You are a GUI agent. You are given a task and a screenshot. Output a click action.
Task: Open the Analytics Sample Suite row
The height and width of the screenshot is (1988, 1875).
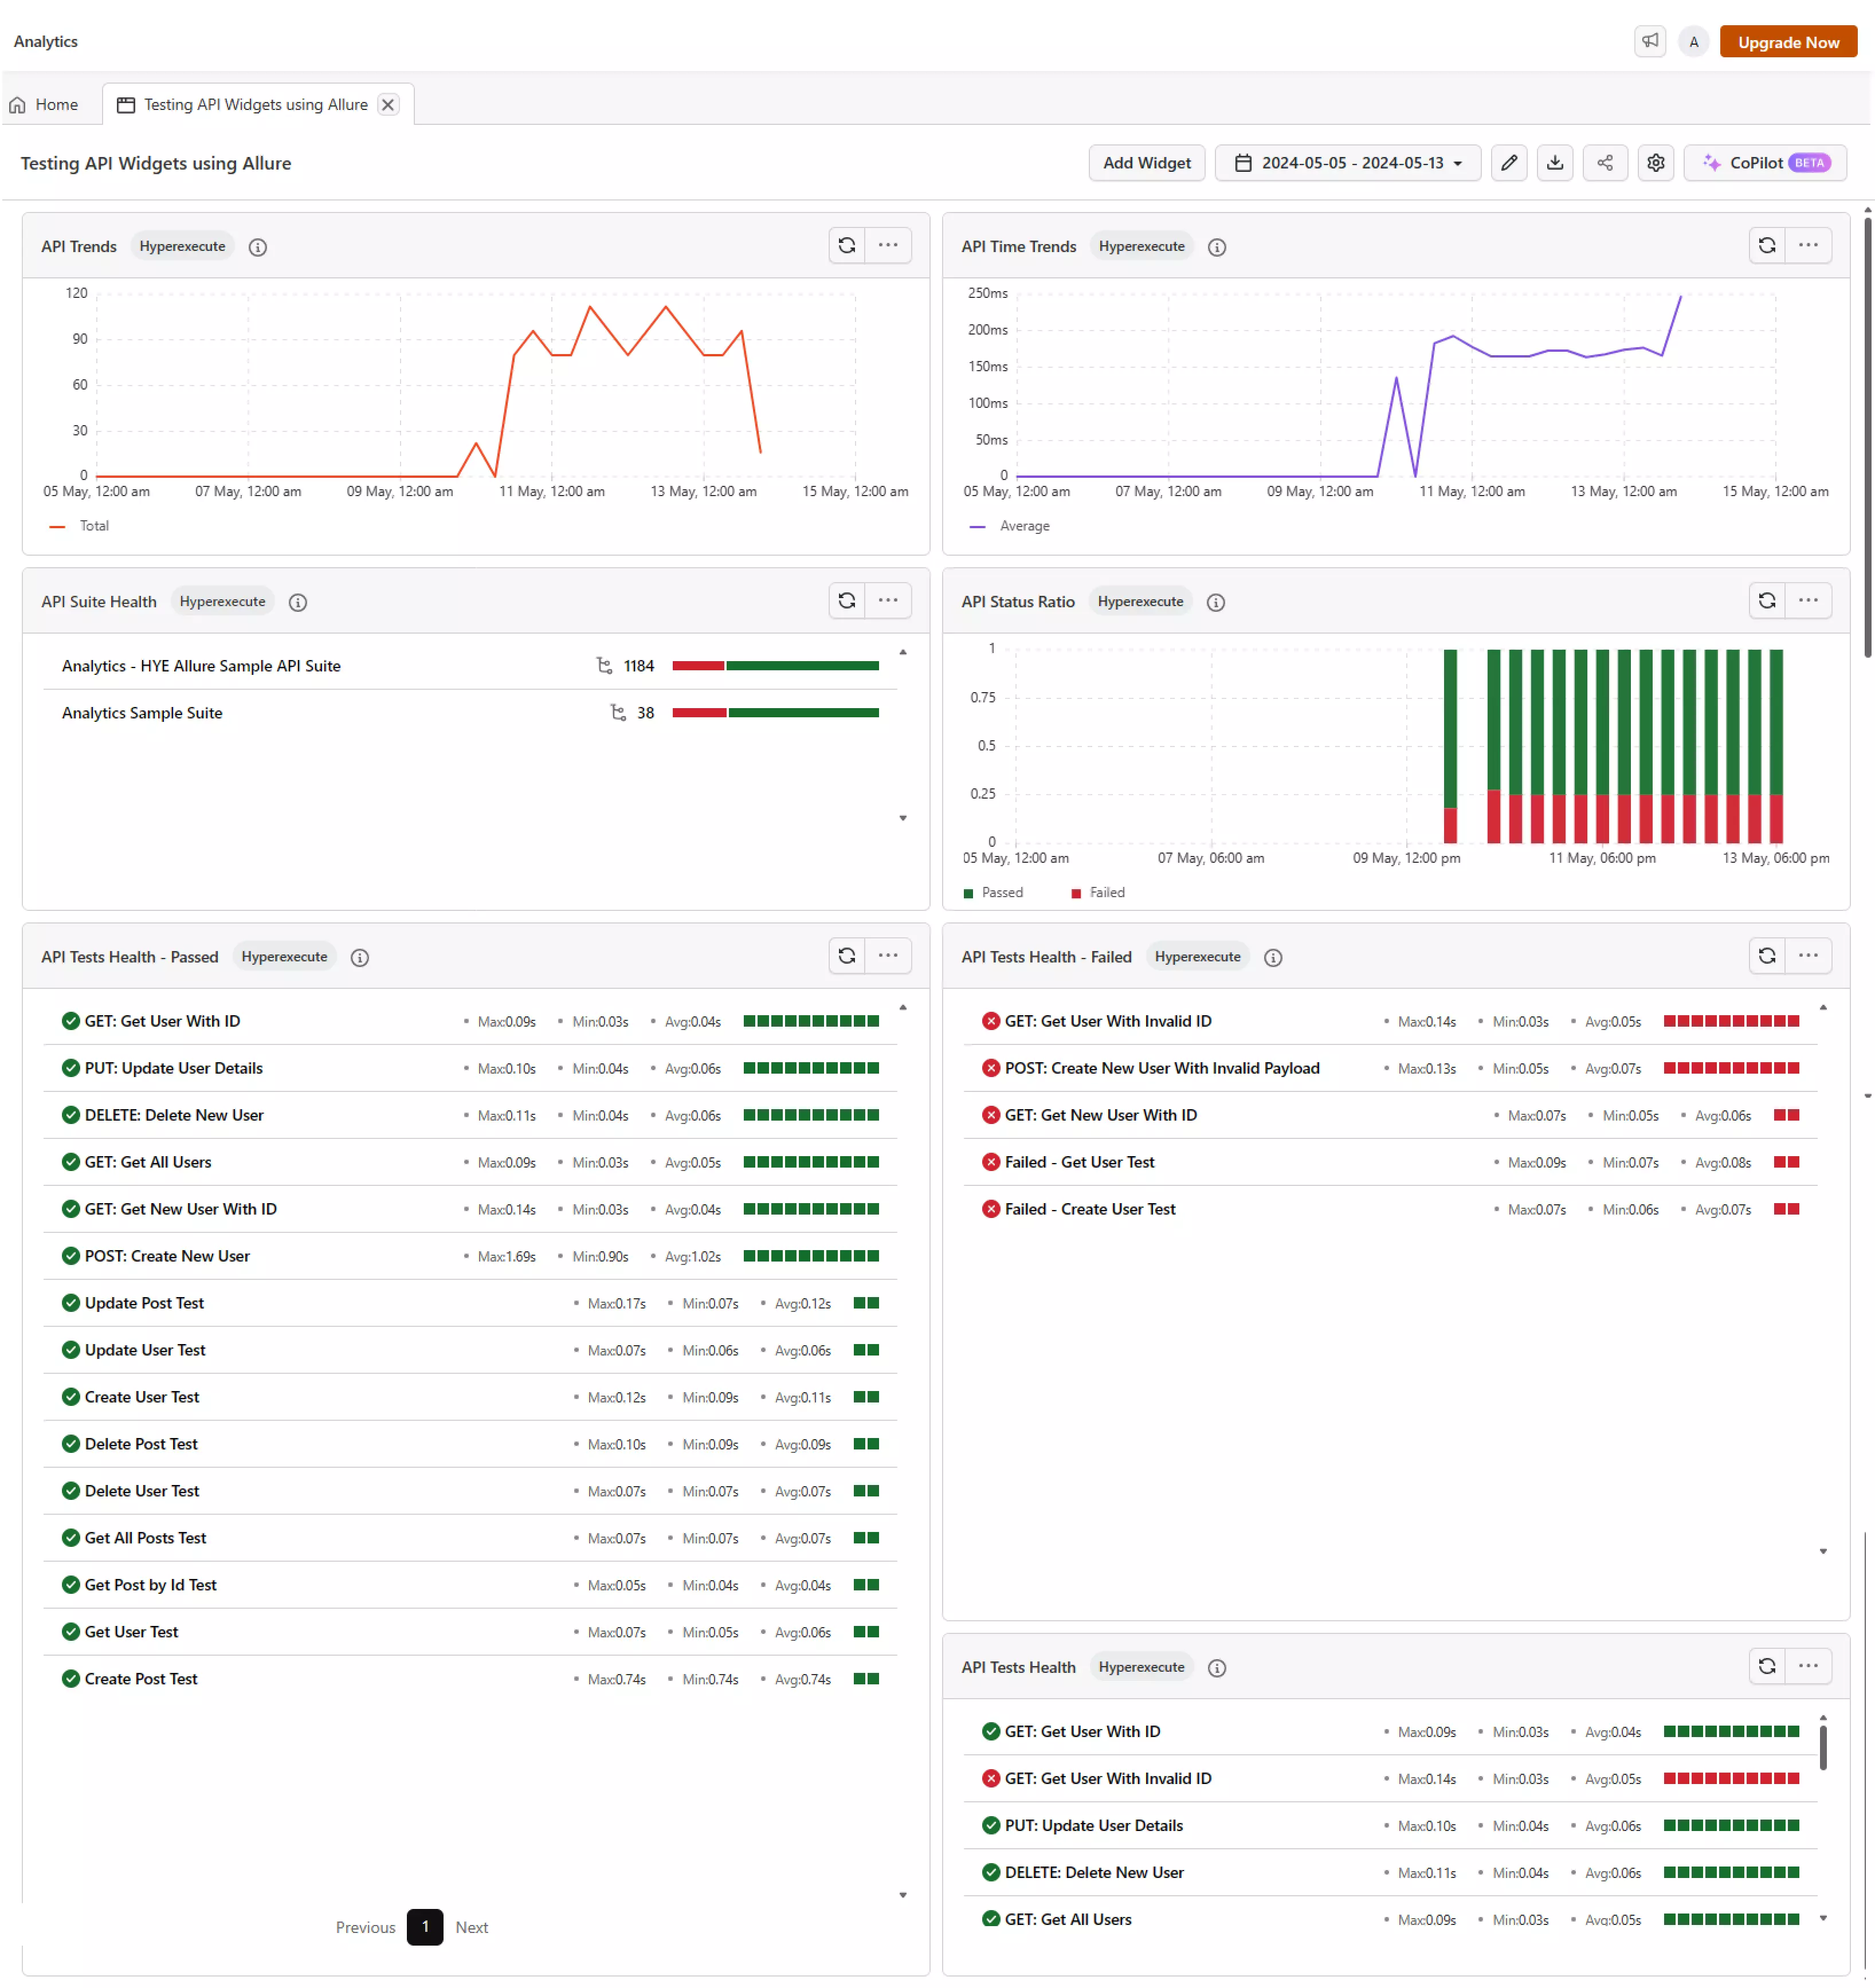[x=469, y=713]
